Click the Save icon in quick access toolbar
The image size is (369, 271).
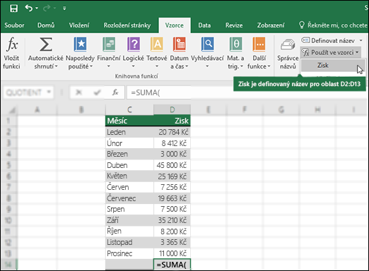13,8
